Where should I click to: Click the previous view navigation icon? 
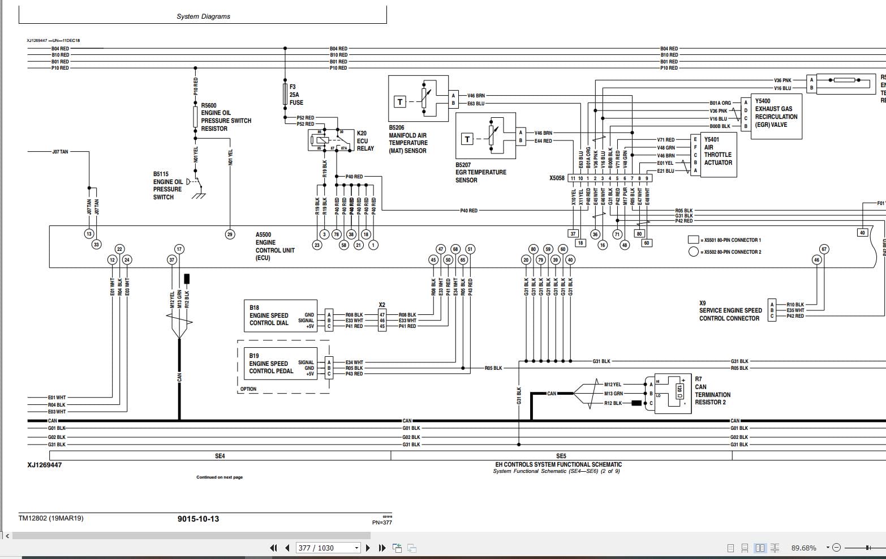tap(398, 548)
